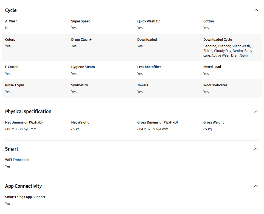Click the App Connectivity heading
This screenshot has width=264, height=214.
tap(23, 186)
